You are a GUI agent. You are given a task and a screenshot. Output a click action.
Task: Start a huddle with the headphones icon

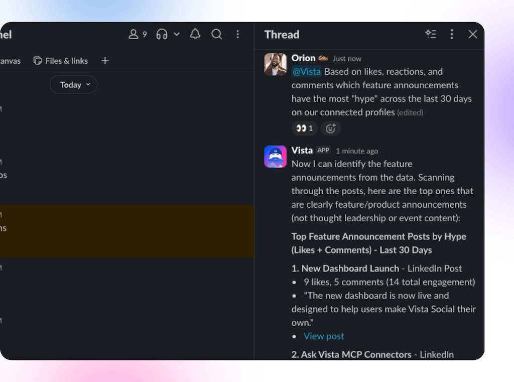[x=162, y=34]
